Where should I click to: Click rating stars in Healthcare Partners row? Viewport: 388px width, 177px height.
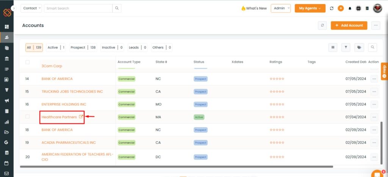[x=277, y=117]
